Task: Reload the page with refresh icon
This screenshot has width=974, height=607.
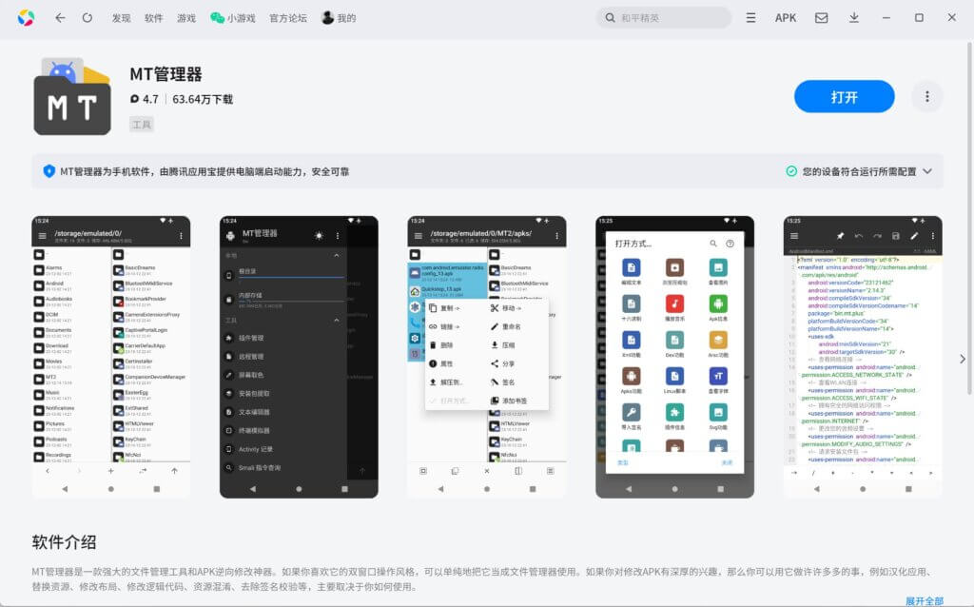Action: (88, 18)
